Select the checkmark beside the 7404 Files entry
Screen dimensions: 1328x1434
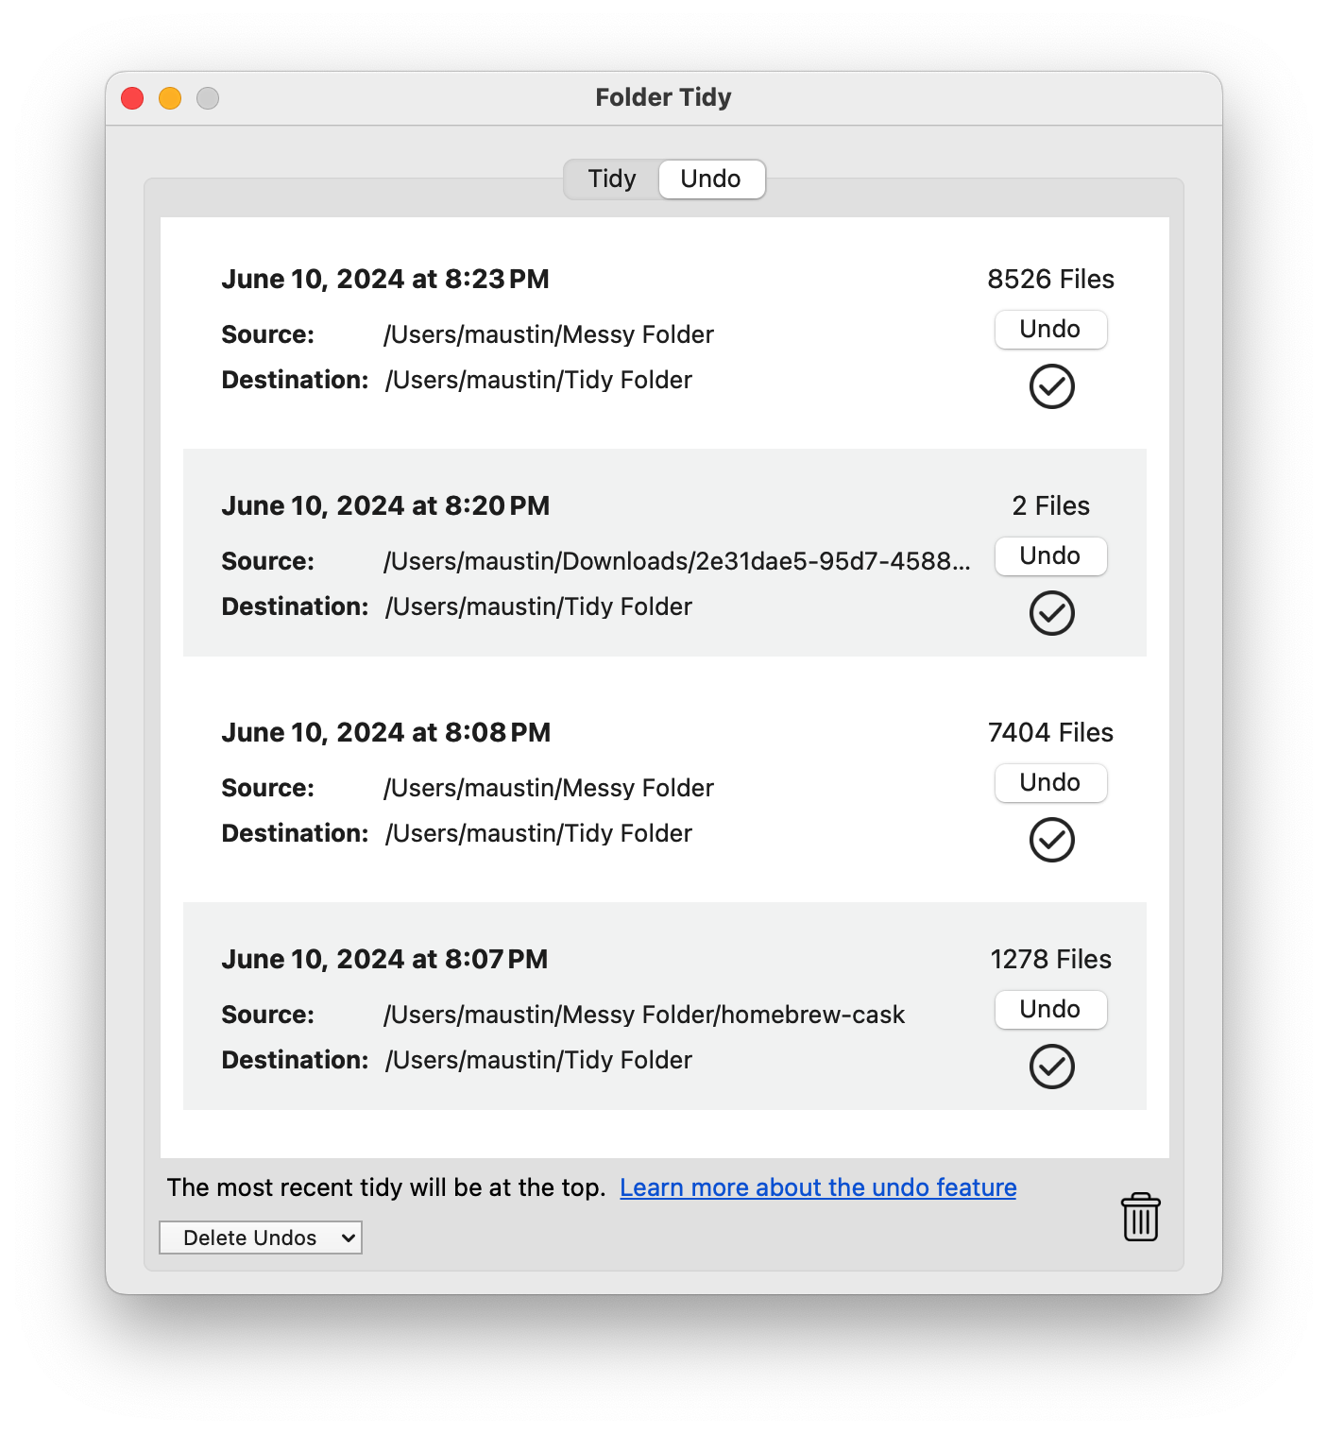tap(1050, 840)
